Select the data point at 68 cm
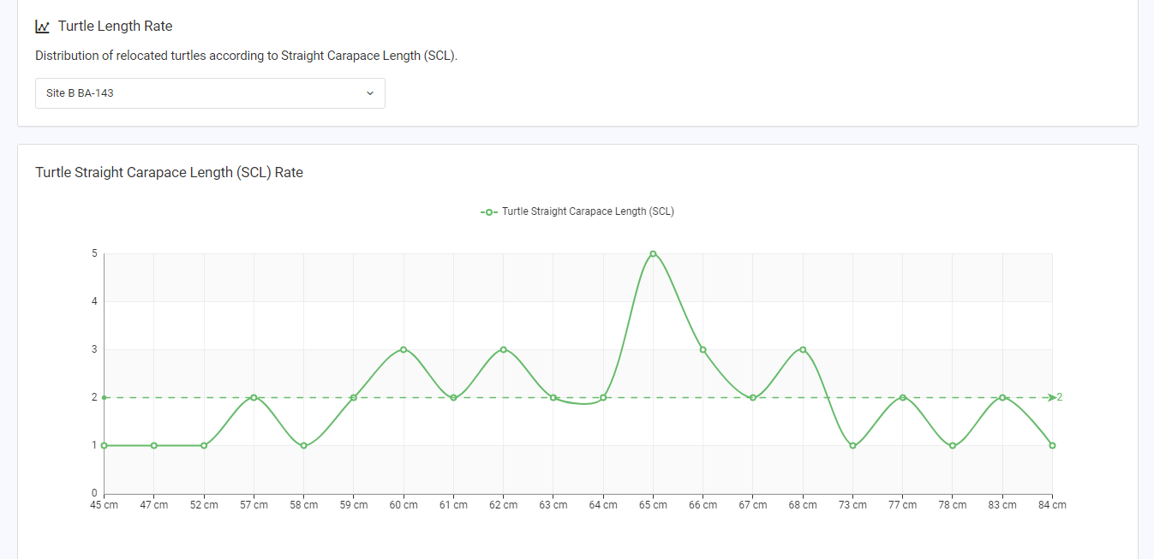Image resolution: width=1154 pixels, height=559 pixels. 803,349
